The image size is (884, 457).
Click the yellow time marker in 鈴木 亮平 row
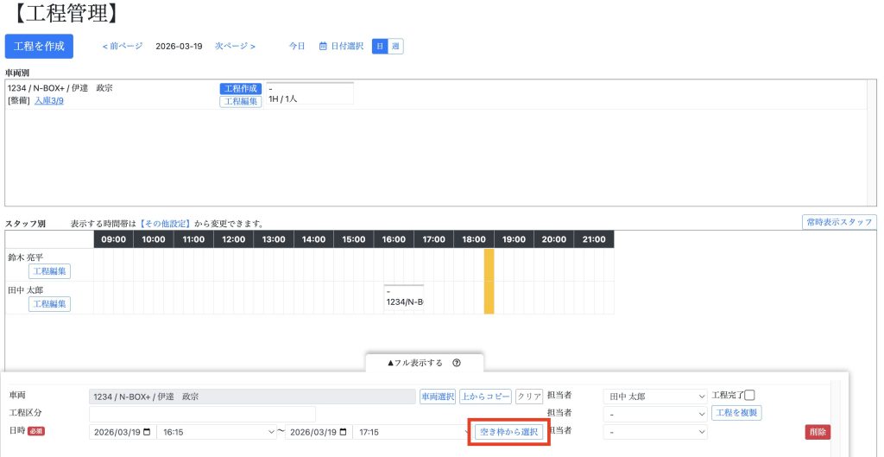[489, 264]
